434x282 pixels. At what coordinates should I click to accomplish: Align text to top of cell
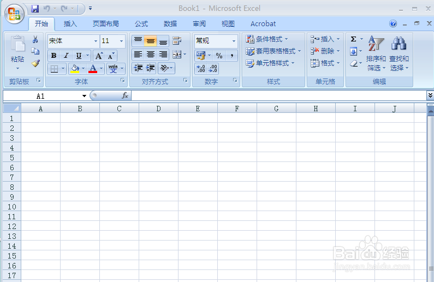coord(138,41)
